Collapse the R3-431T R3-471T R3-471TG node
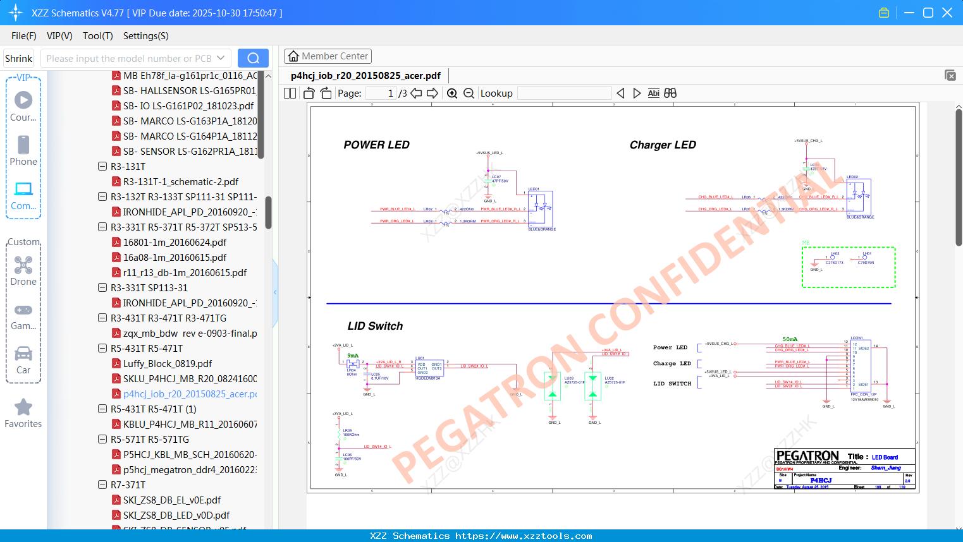Image resolution: width=963 pixels, height=542 pixels. pos(102,318)
